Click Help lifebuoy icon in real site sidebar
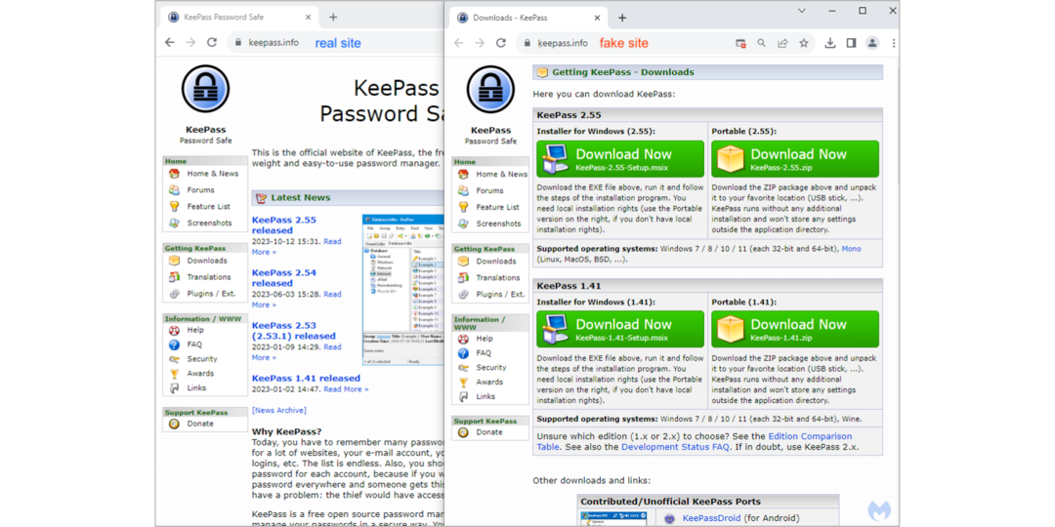Viewport: 1055px width, 527px height. [174, 330]
